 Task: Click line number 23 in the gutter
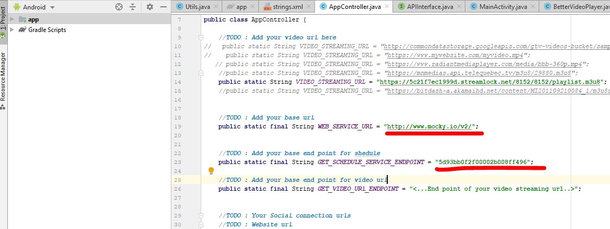tap(178, 162)
